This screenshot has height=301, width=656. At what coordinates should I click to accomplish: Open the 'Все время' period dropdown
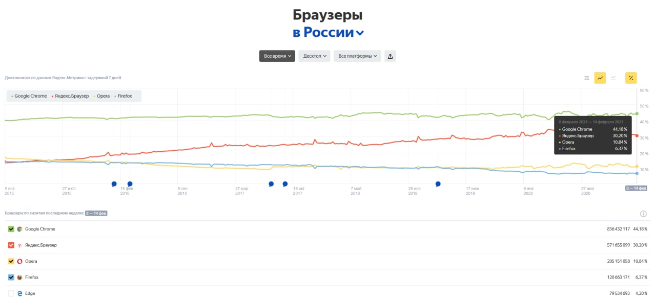point(277,56)
